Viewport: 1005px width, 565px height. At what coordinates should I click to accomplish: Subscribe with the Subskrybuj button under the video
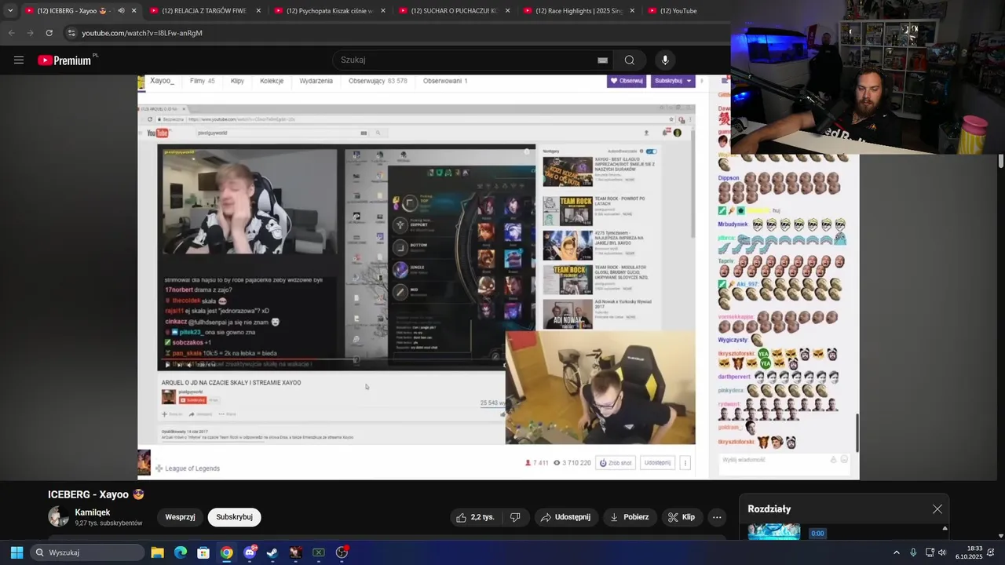click(x=234, y=517)
